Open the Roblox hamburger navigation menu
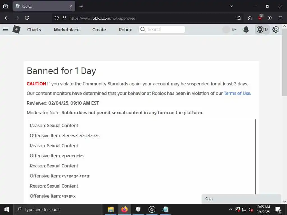287x215 pixels. 6,29
